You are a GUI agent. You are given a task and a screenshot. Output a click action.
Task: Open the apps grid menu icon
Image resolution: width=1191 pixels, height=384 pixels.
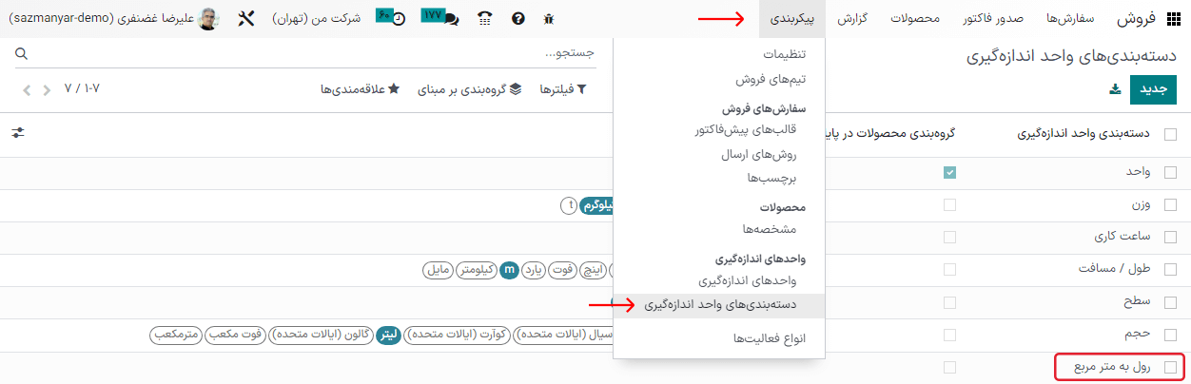coord(1172,18)
